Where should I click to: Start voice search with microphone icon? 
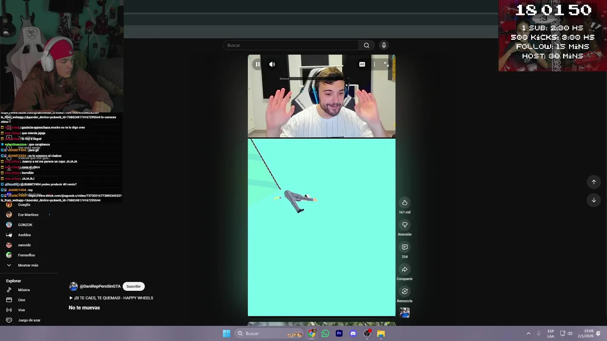[x=384, y=45]
